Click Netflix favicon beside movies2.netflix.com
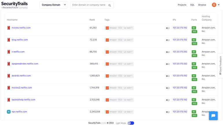This screenshot has height=125, width=223. pos(9,88)
